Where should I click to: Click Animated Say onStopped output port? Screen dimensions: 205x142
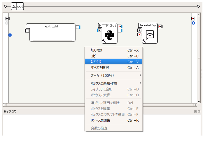tap(160, 26)
